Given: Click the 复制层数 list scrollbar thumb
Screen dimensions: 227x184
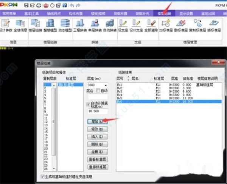Looking at the screenshot, I should [x=54, y=122].
